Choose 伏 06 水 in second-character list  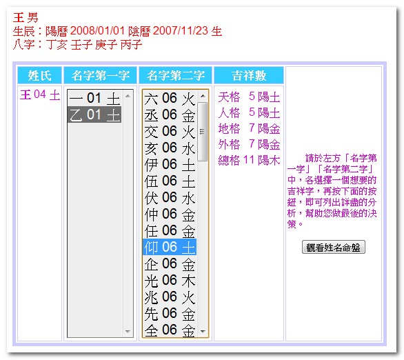170,197
